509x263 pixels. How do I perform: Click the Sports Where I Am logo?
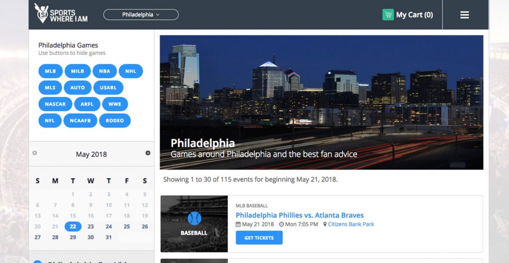click(61, 13)
